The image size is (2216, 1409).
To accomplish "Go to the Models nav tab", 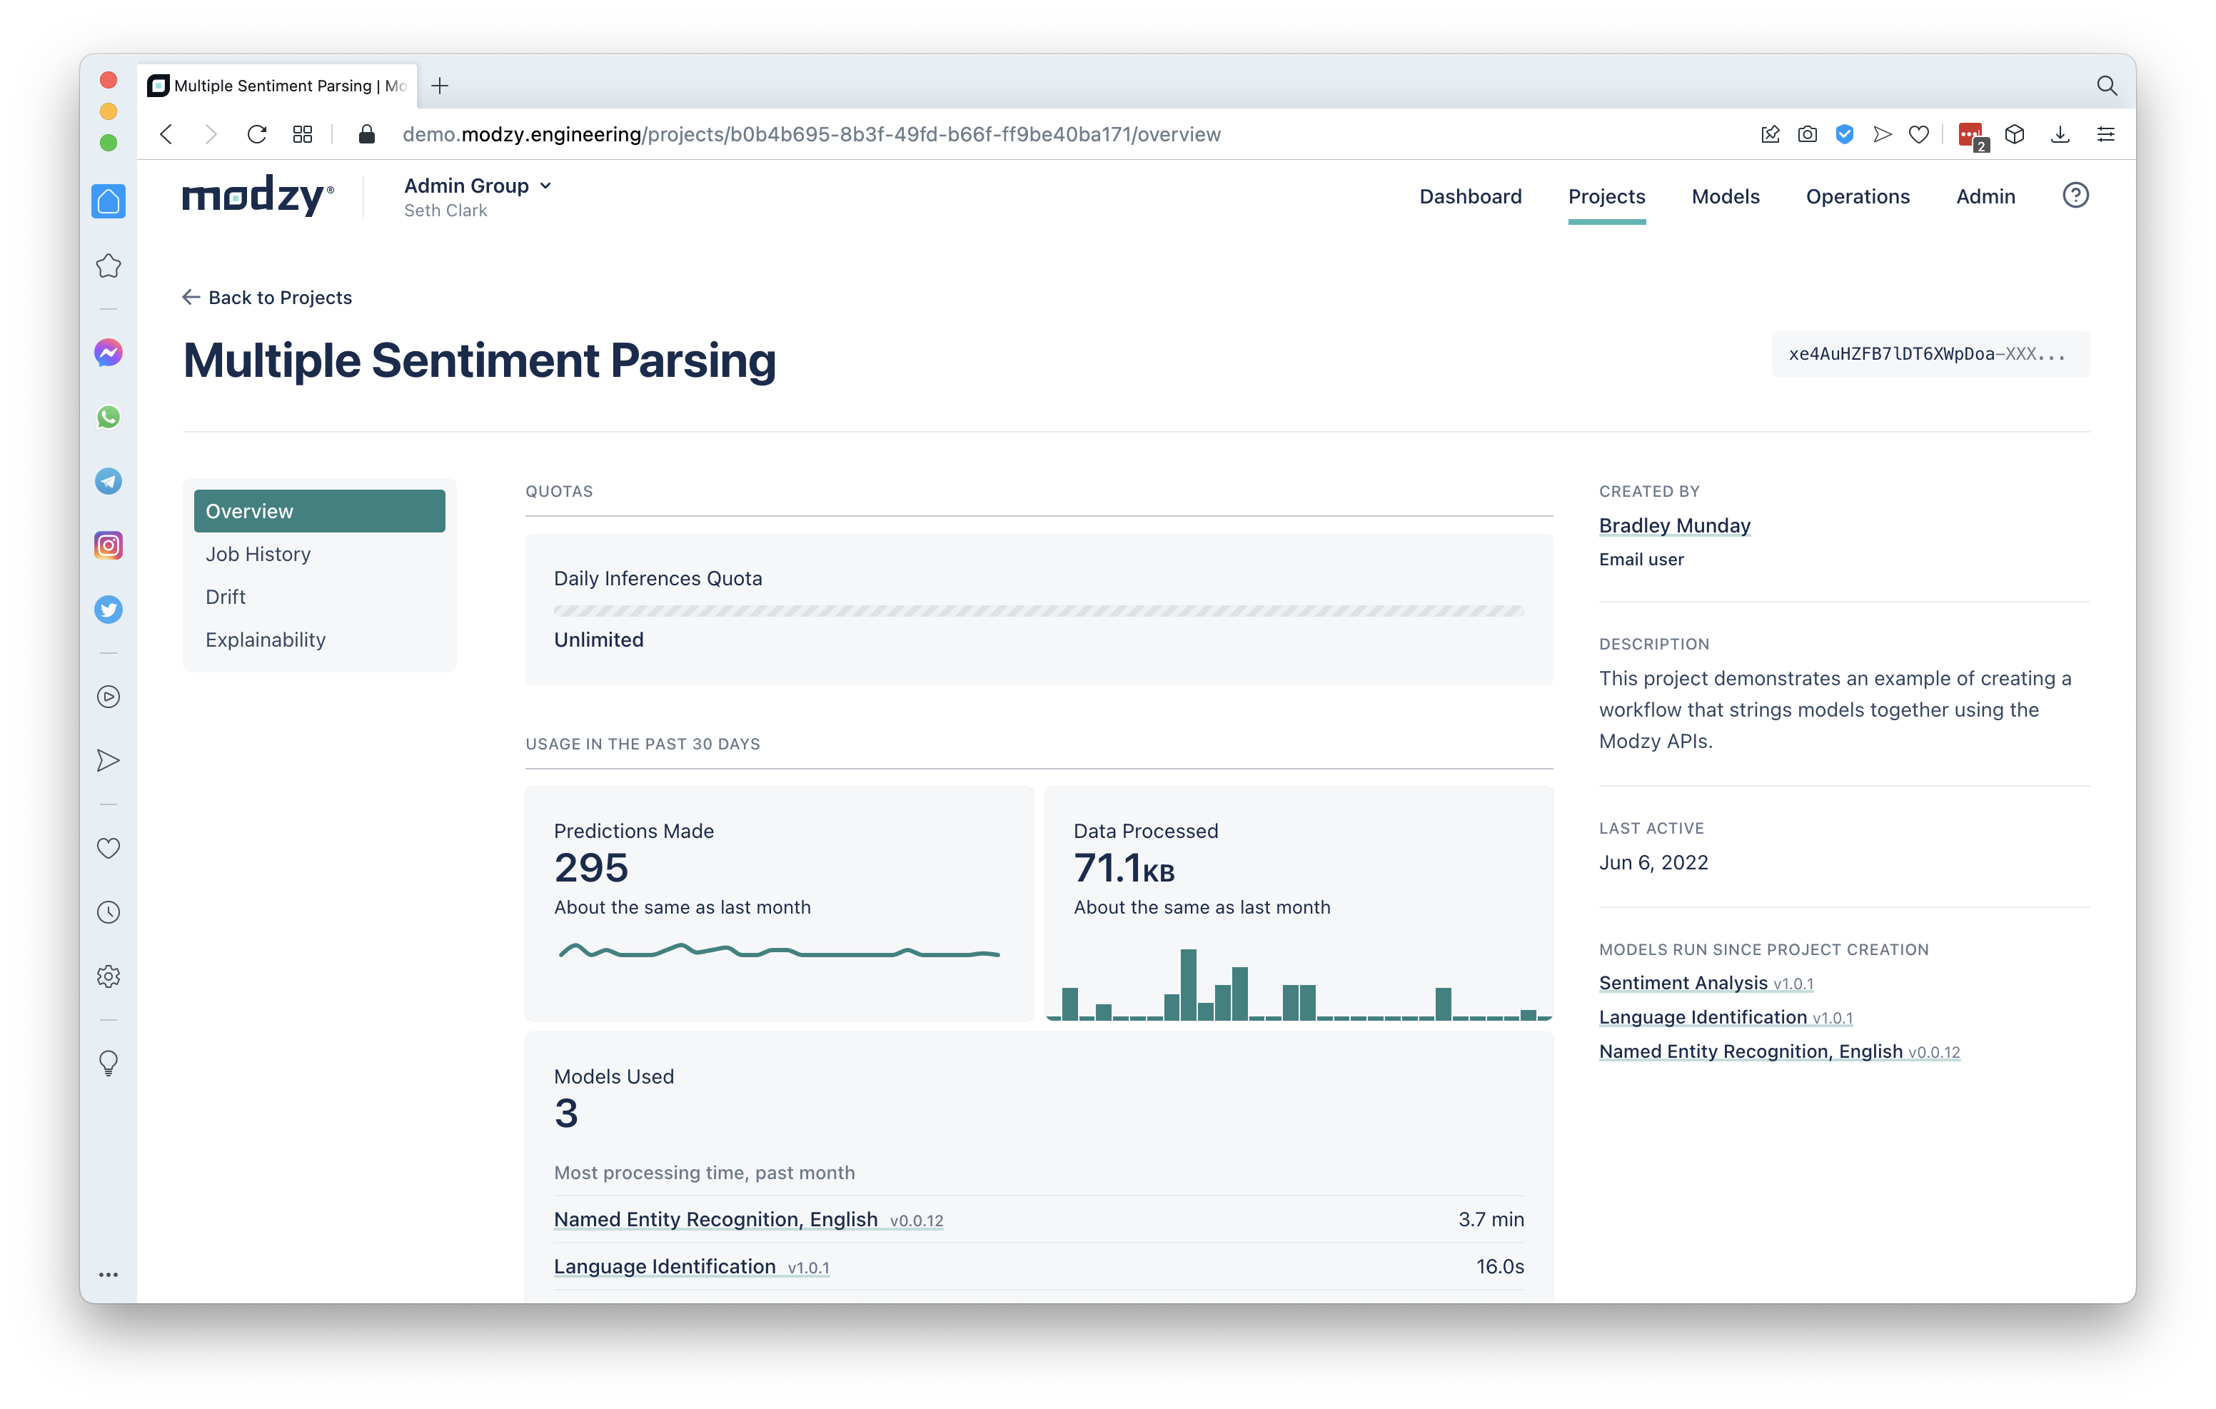I will click(1726, 196).
